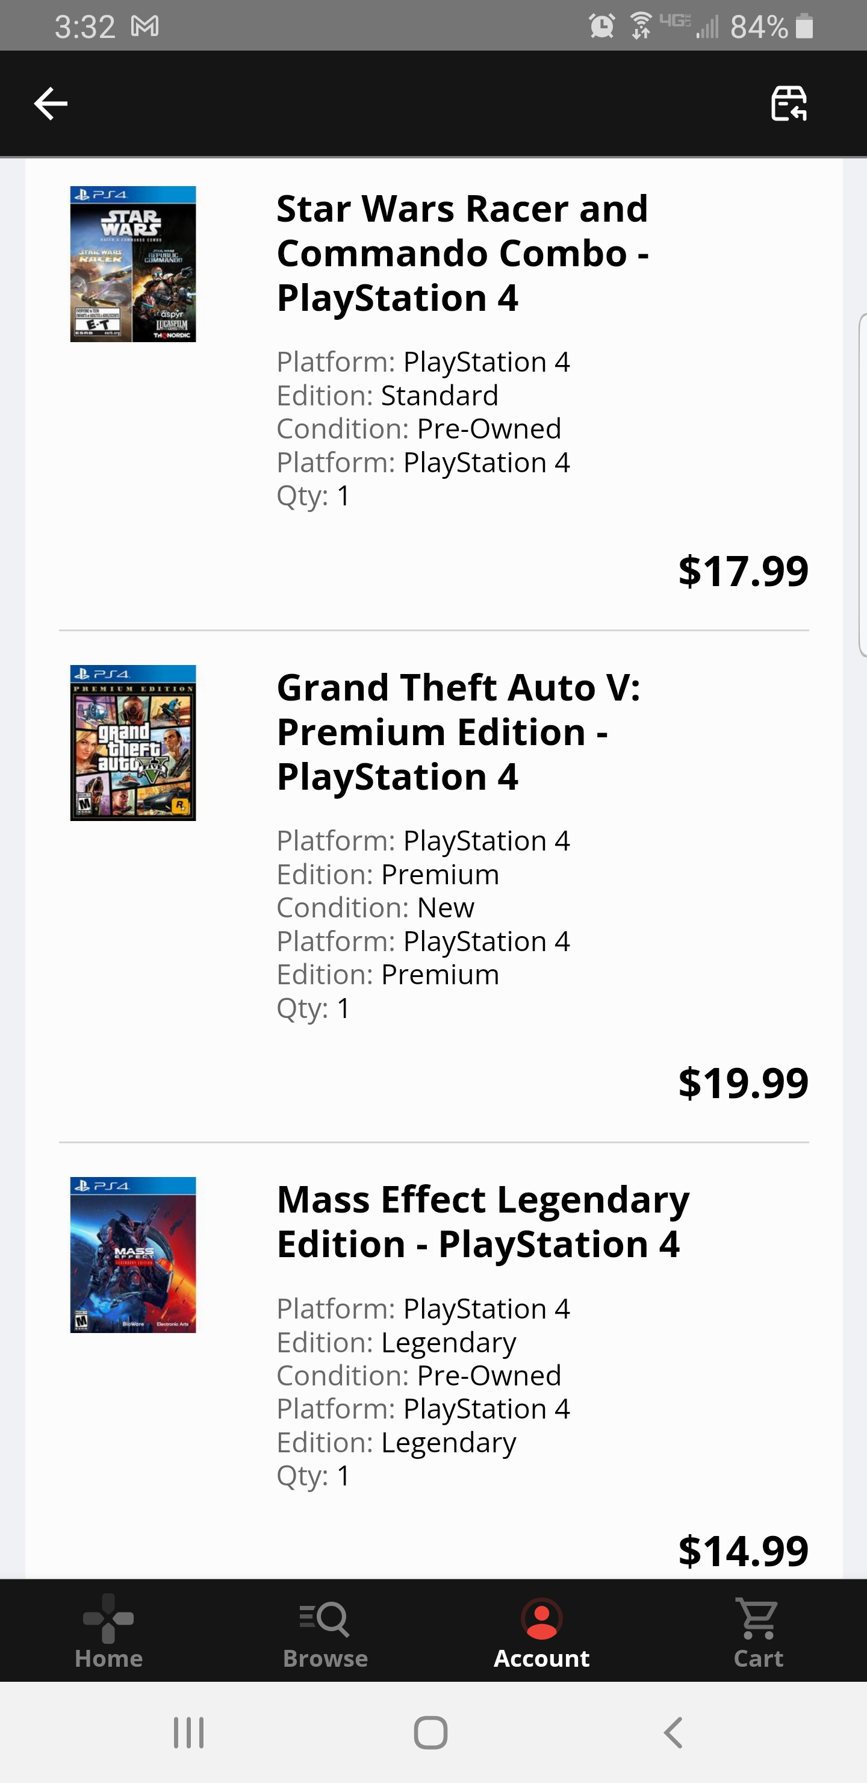Screen dimensions: 867x1783
Task: Tap the Grand Theft Auto V cover image
Action: 133,742
